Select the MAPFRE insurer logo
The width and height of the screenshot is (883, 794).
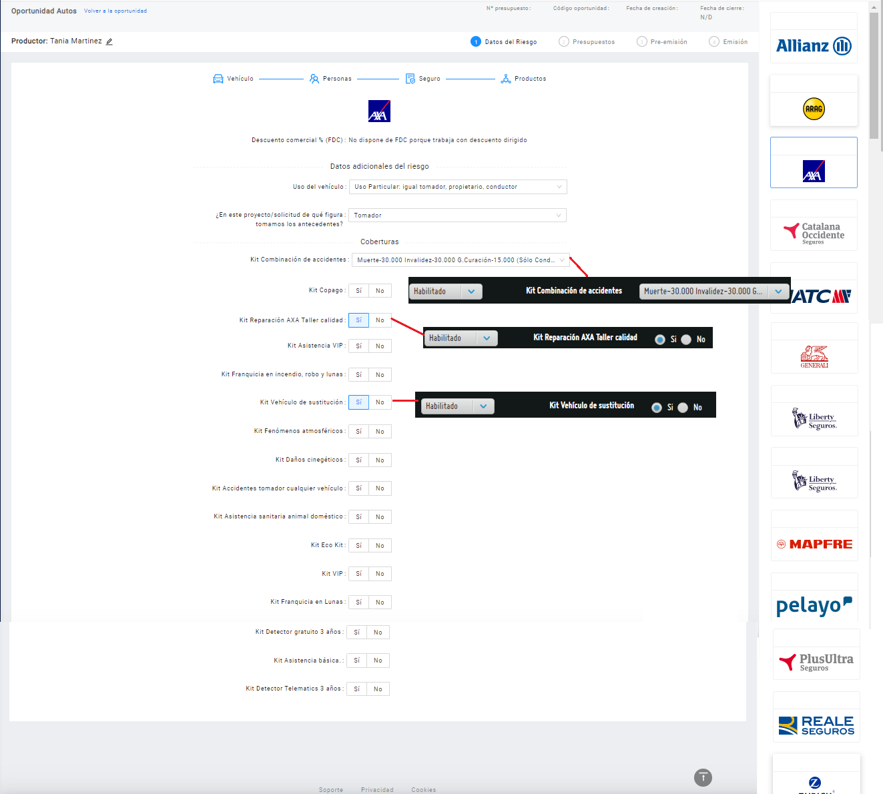pos(814,544)
